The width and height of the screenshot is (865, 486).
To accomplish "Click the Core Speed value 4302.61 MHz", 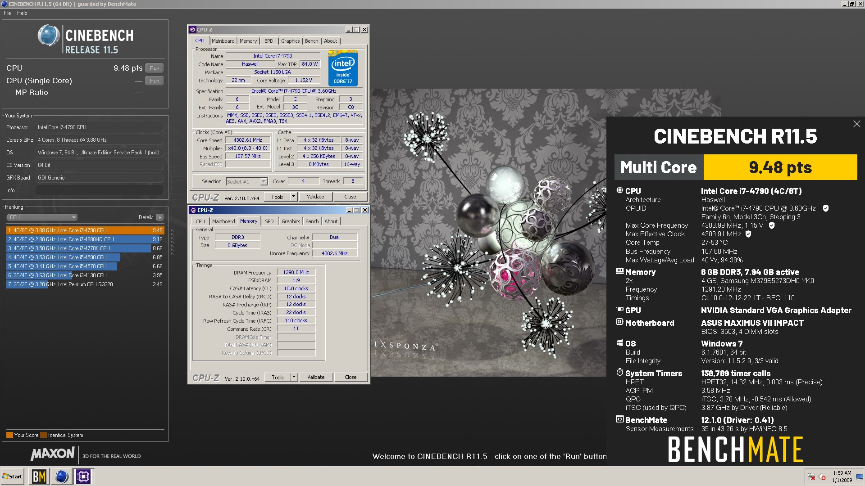I will point(248,140).
